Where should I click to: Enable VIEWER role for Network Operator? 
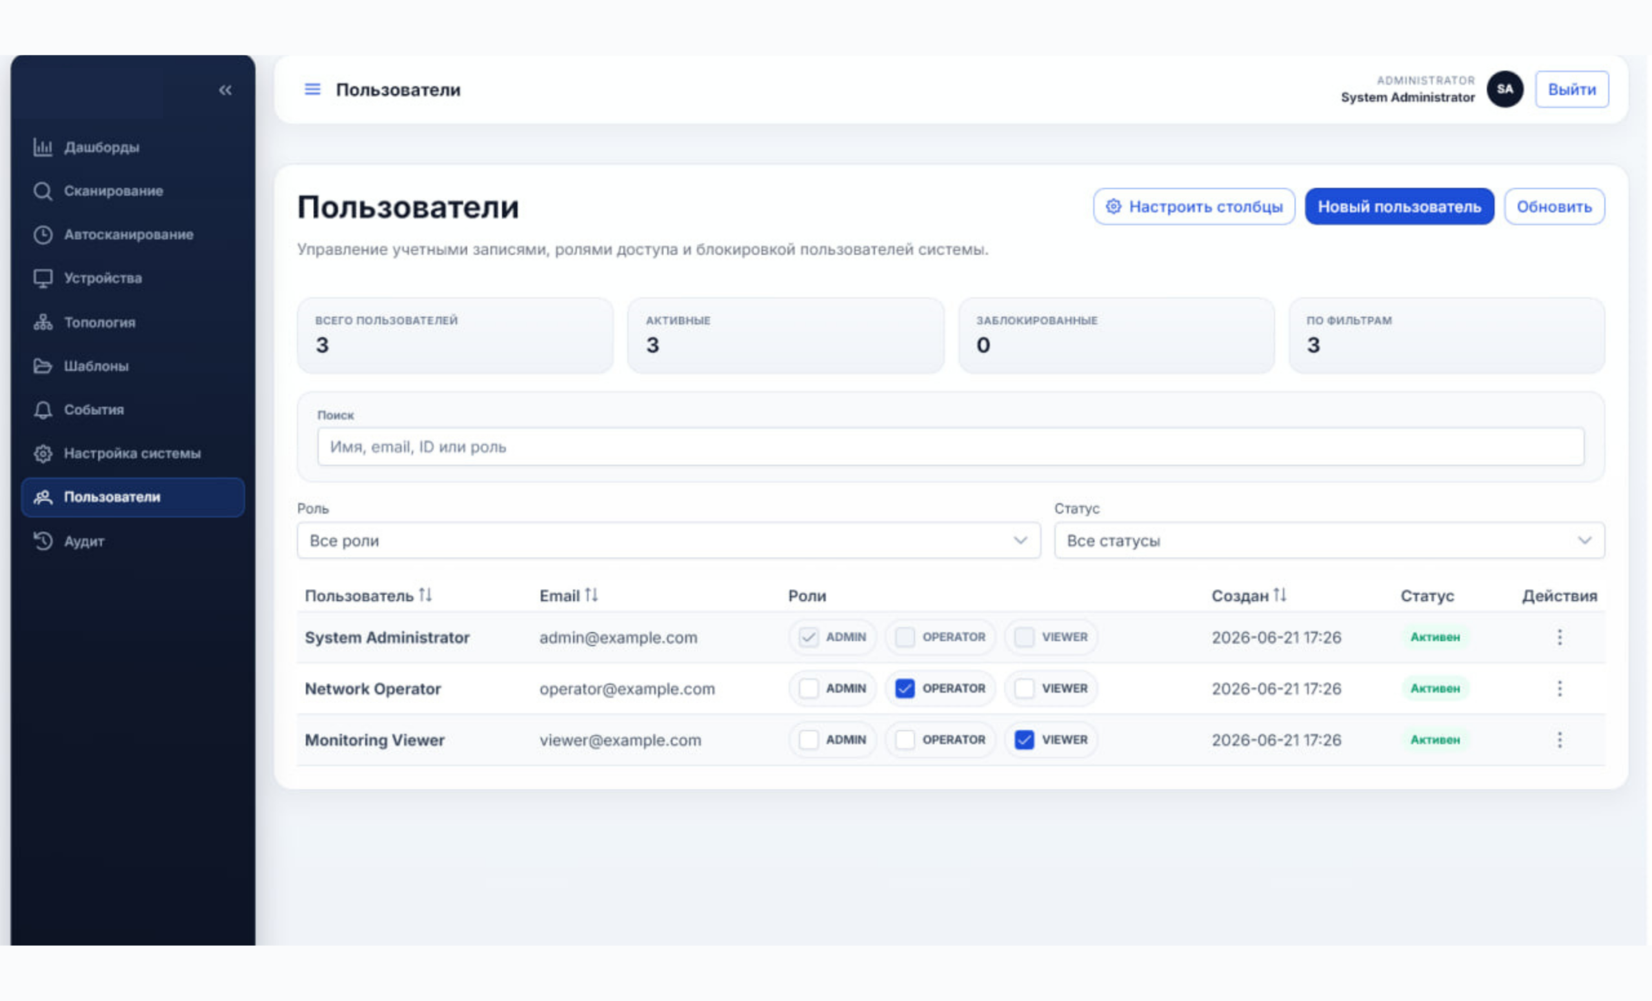1025,689
